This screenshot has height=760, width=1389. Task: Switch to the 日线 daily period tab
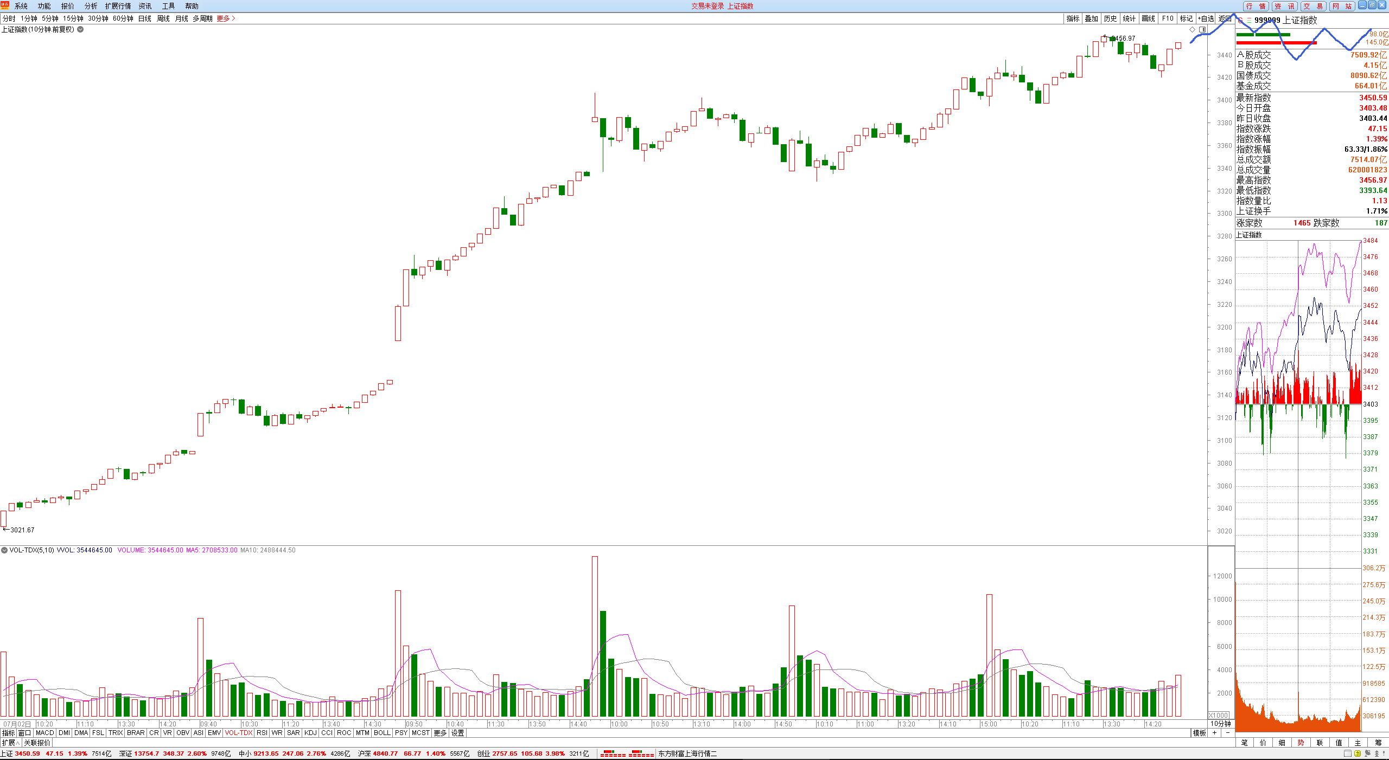pos(144,18)
